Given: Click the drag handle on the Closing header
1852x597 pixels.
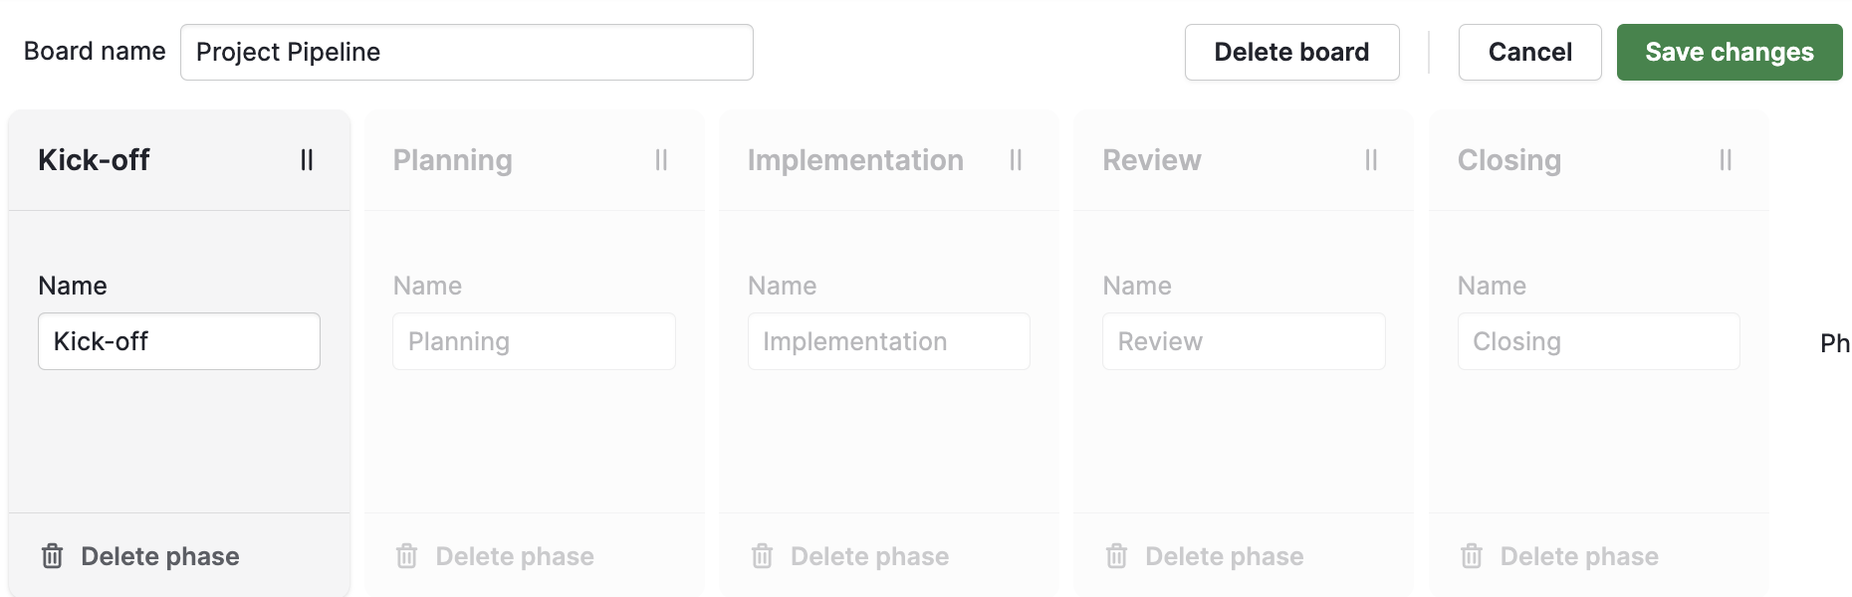Looking at the screenshot, I should click(1726, 159).
